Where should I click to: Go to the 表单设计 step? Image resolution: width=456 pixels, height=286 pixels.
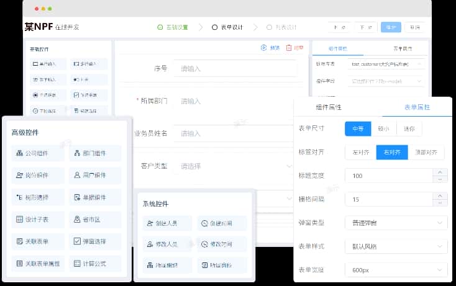tap(227, 27)
